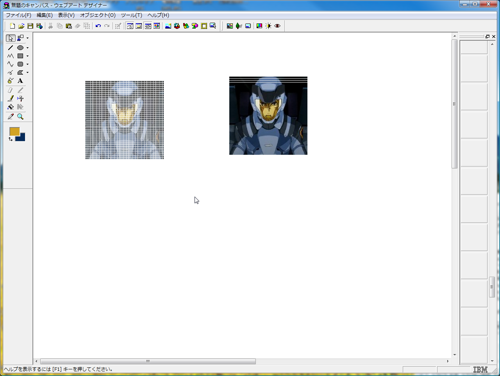
Task: Create a new canvas with page icon
Action: click(12, 26)
